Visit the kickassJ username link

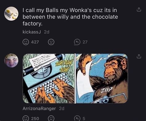click(x=32, y=32)
